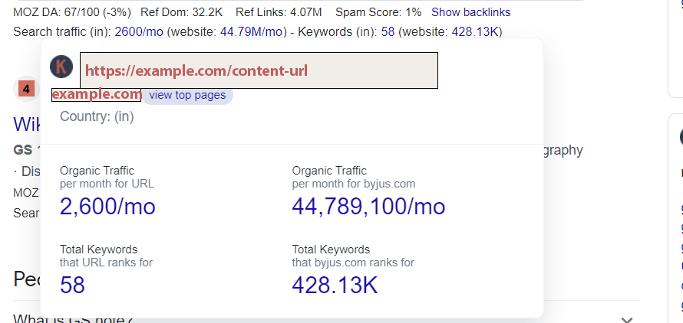Open the https://example.com/content-url link
This screenshot has width=683, height=323.
(259, 70)
